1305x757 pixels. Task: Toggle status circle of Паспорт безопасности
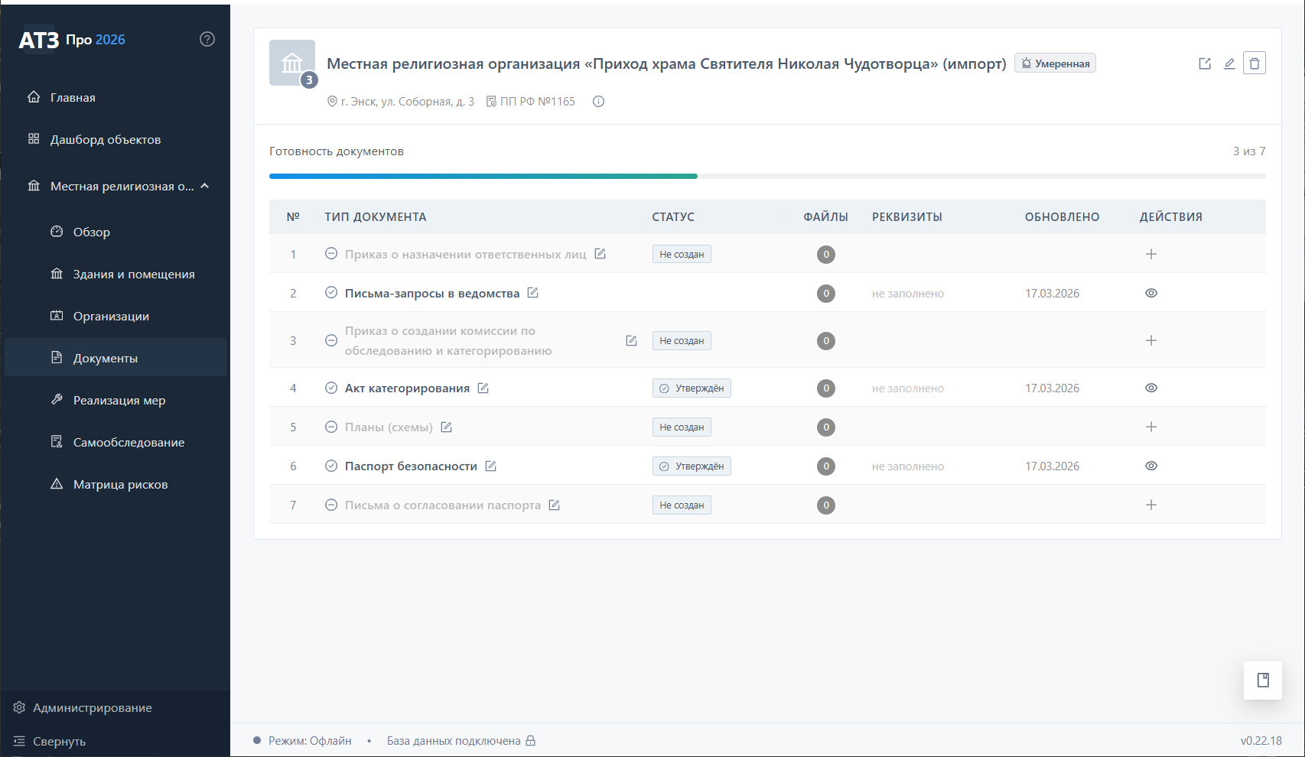331,466
